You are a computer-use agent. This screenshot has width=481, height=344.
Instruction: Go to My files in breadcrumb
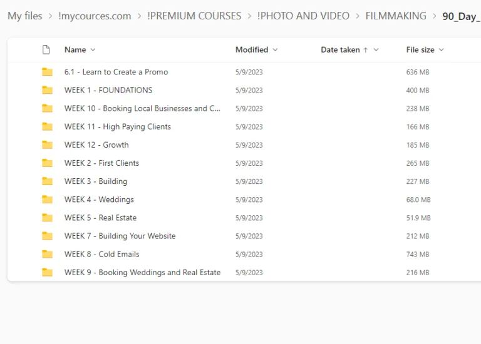25,16
